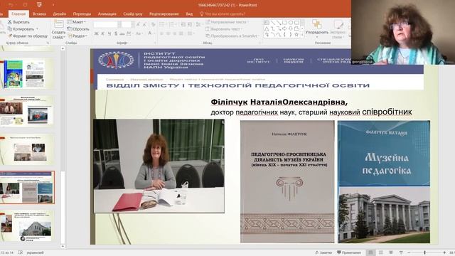This screenshot has height=256, width=455.
Task: Toggle strikethrough (abc)
Action: (122, 33)
